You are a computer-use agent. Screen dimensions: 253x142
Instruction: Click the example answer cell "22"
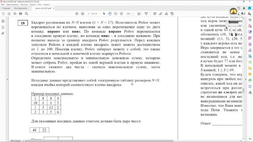click(44, 130)
